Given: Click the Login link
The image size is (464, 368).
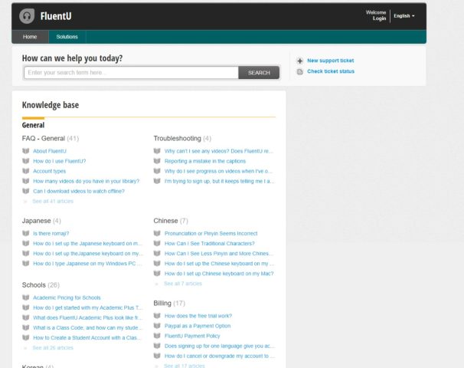Looking at the screenshot, I should (x=379, y=18).
